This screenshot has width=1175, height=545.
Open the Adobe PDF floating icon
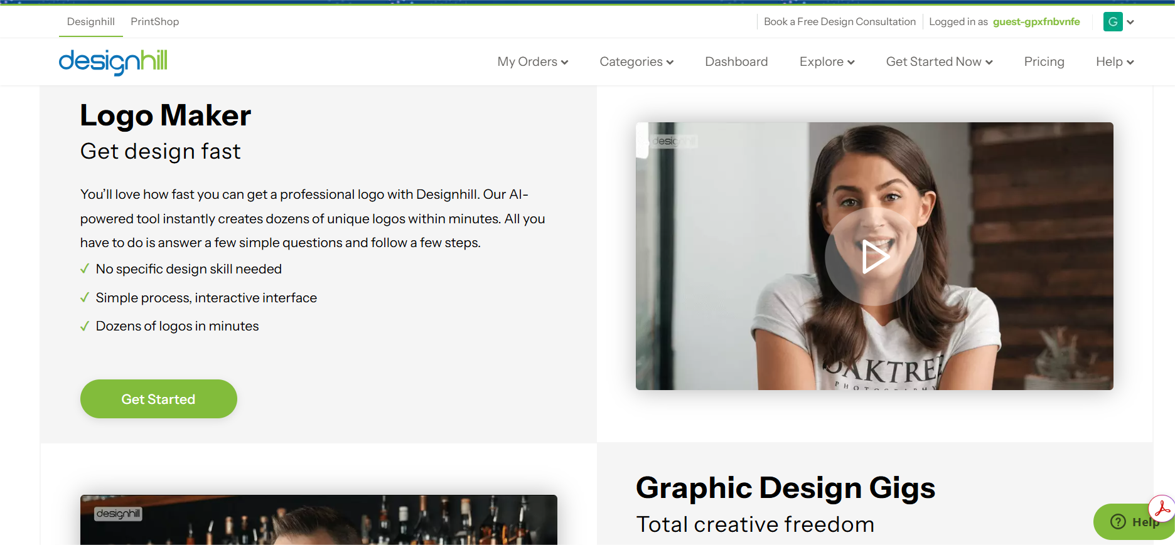coord(1161,509)
